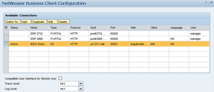This screenshot has height=92, width=214.
Task: Click the Trace Level HEX field
Action: click(69, 83)
